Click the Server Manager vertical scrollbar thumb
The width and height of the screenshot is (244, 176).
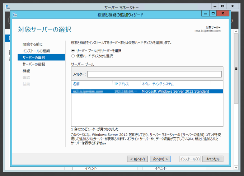236,69
